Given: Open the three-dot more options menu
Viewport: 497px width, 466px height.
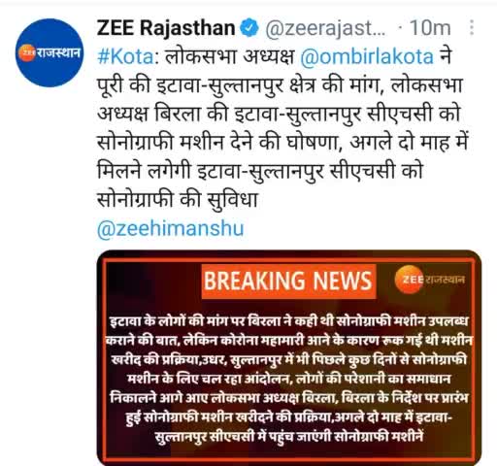Looking at the screenshot, I should coord(472,27).
